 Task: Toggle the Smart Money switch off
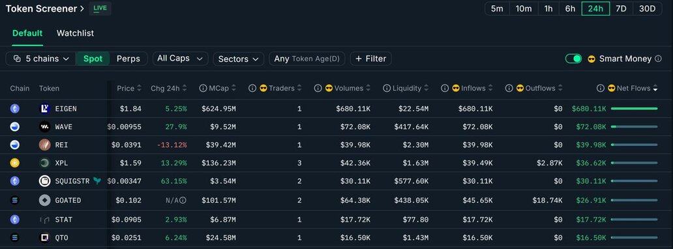pos(573,59)
